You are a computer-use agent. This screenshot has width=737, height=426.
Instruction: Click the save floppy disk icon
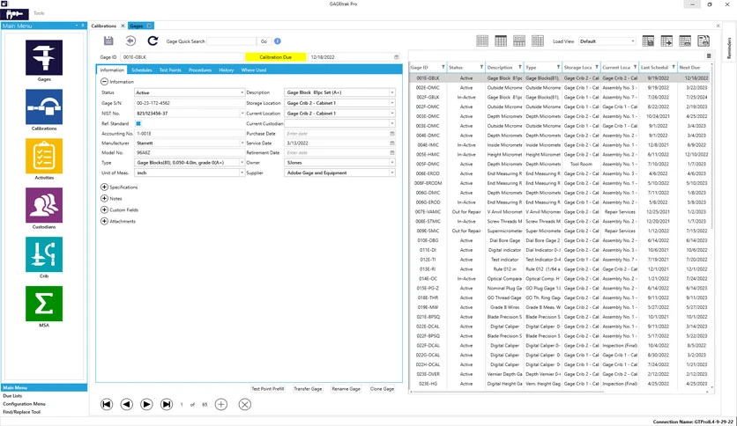[108, 40]
